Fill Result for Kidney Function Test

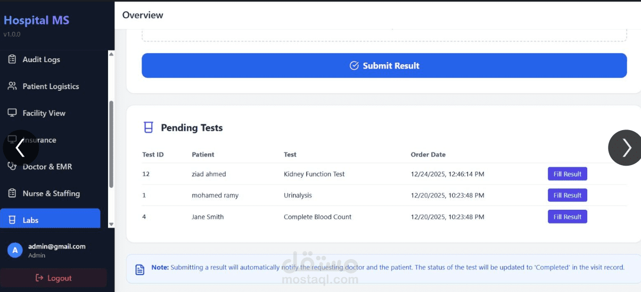point(567,174)
